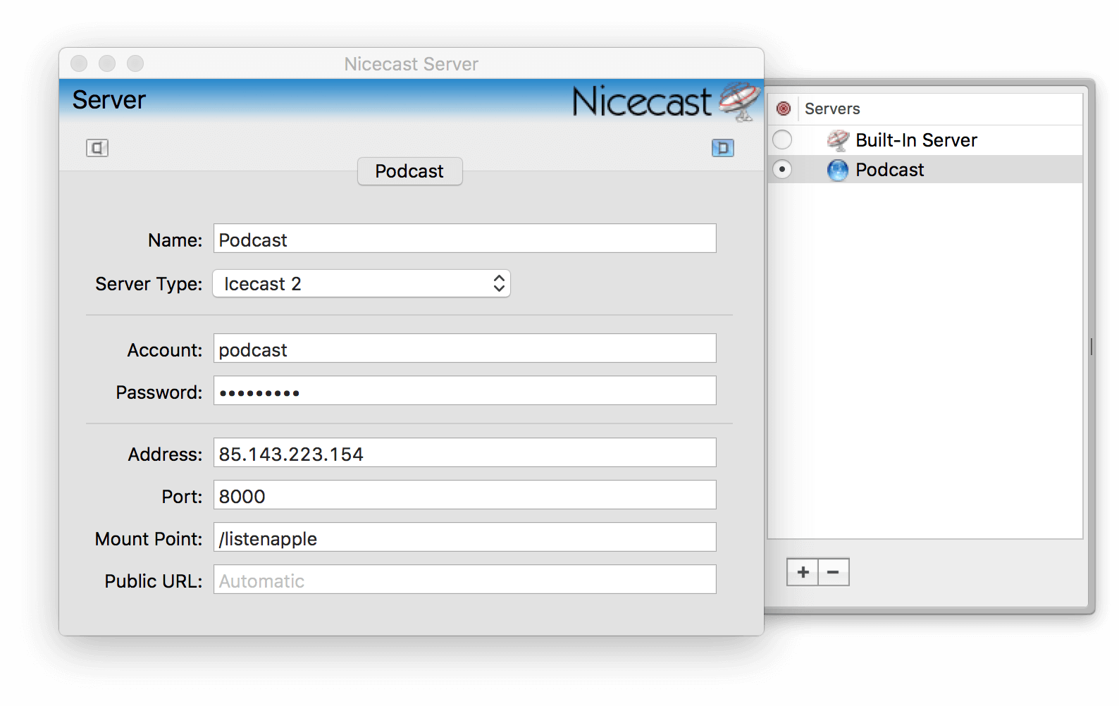
Task: Click the Port field showing 8000
Action: point(465,495)
